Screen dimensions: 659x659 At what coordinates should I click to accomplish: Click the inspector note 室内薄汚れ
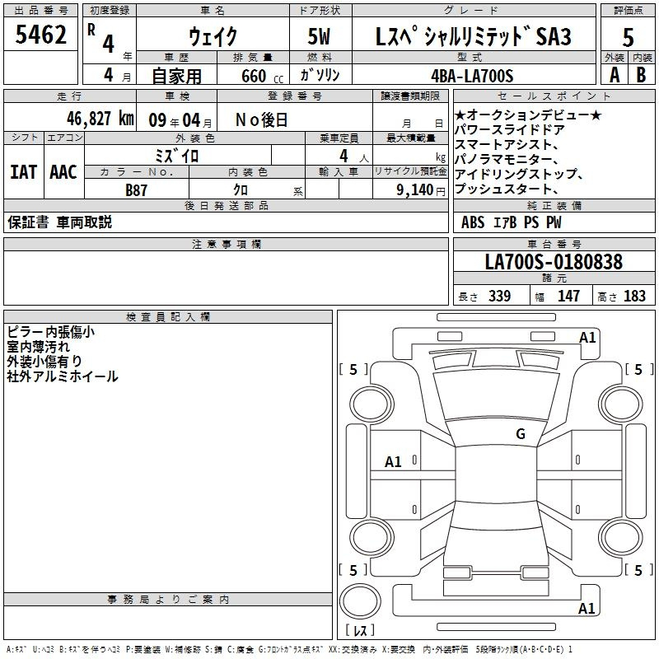[38, 347]
